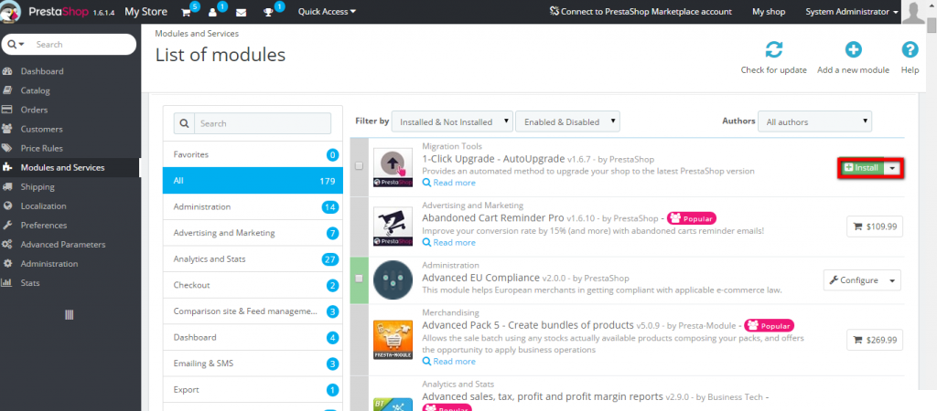
Task: Click the Add a new module plus icon
Action: tap(854, 50)
